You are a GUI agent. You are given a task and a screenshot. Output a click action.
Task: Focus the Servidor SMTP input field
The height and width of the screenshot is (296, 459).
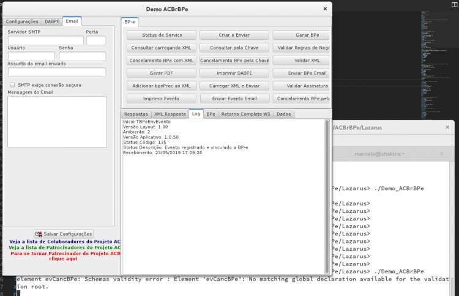[x=46, y=40]
